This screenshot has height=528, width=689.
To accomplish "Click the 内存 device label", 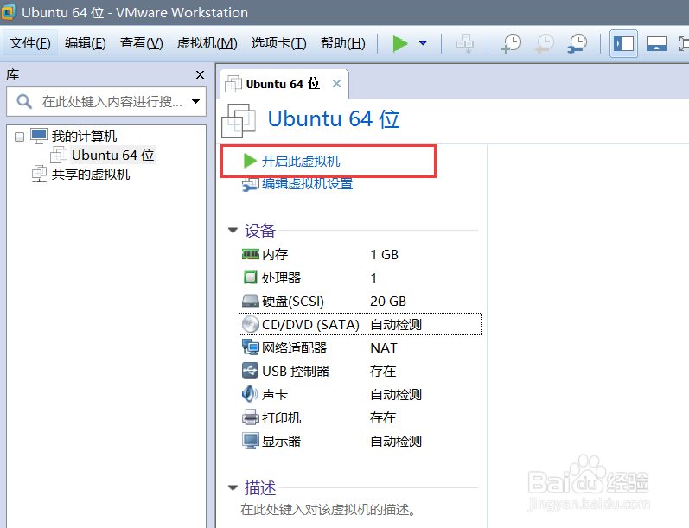I will click(x=275, y=255).
